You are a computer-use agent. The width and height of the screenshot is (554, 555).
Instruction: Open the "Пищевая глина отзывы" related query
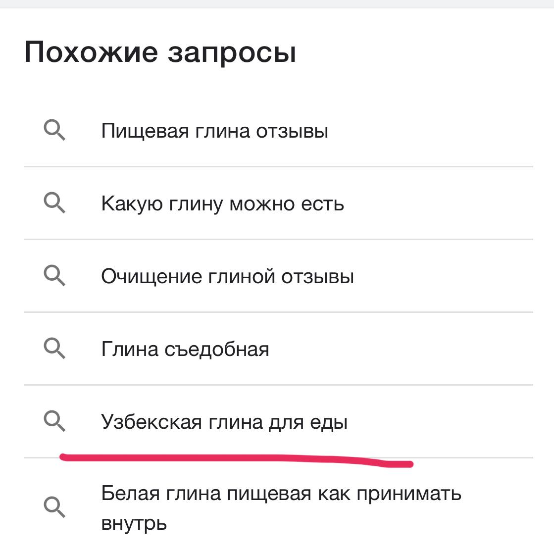(214, 131)
